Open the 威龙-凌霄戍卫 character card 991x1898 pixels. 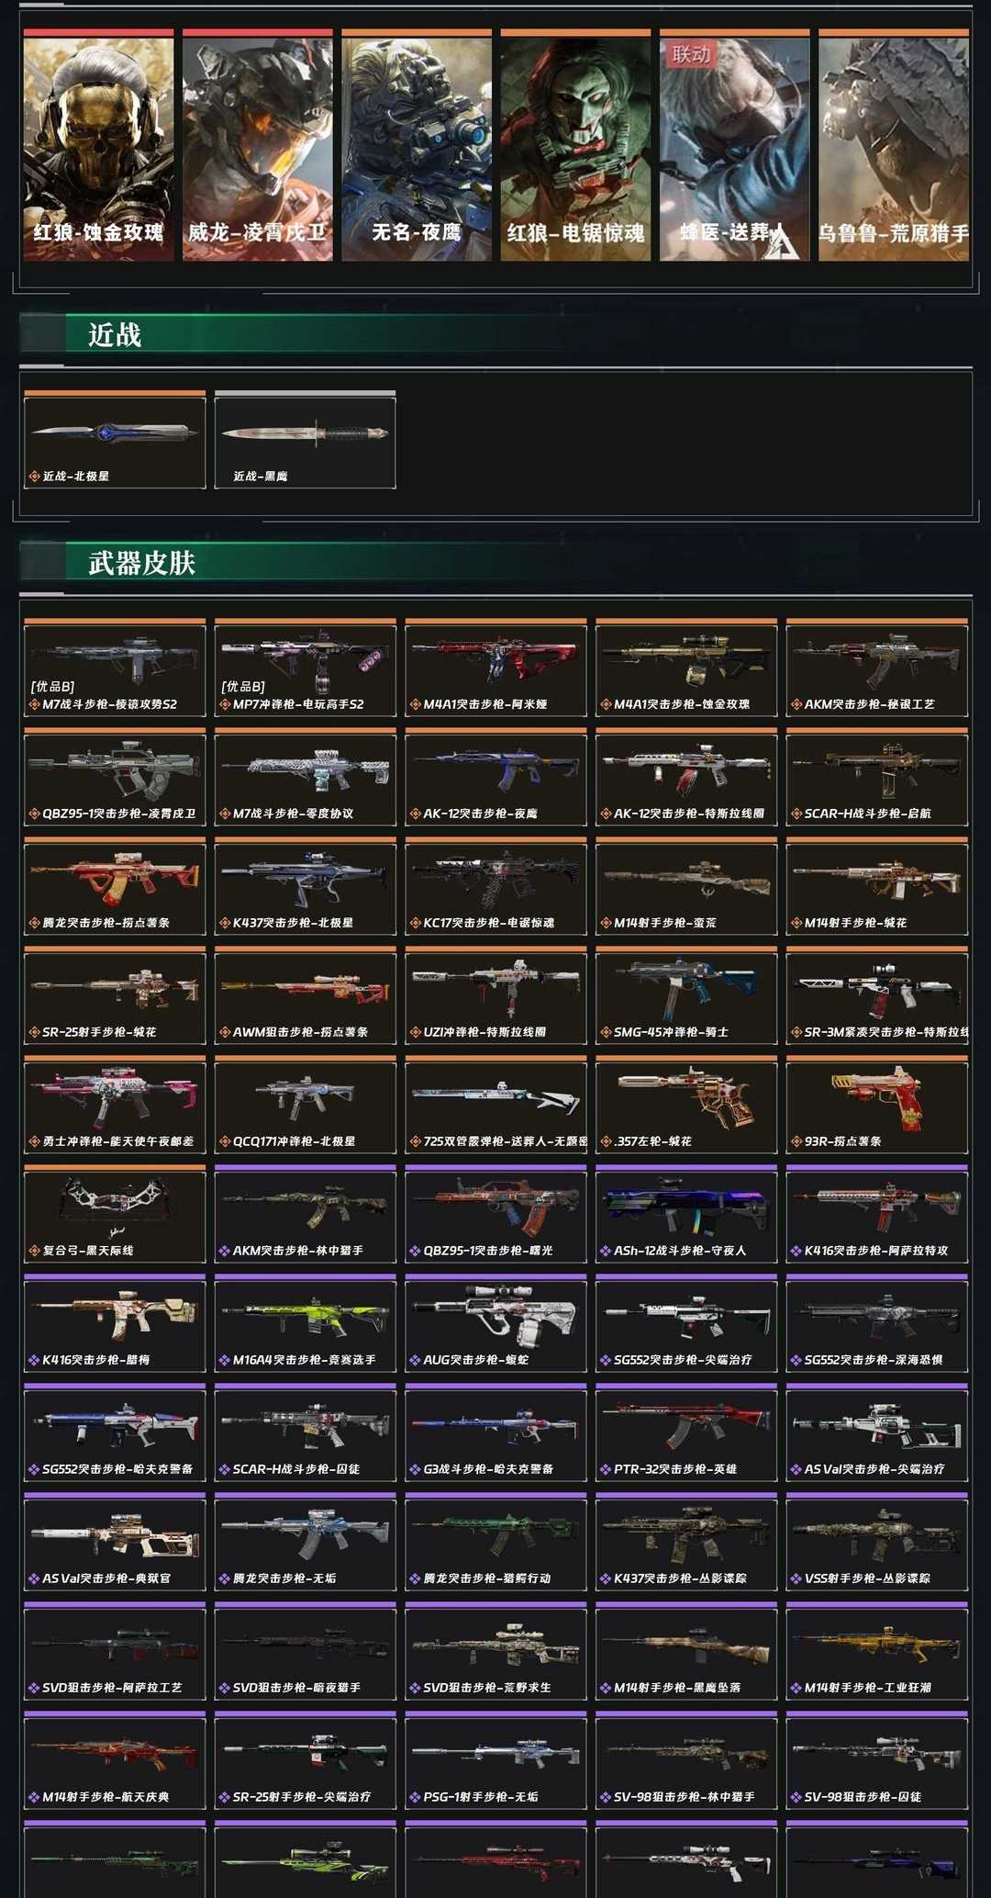pos(257,145)
